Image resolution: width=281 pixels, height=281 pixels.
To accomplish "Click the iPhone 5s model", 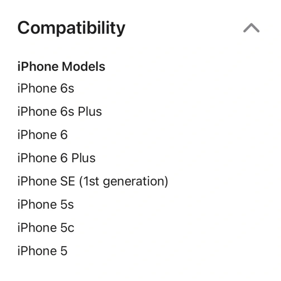I will click(46, 204).
